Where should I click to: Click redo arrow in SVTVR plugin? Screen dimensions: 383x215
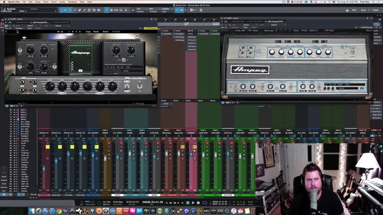pos(250,30)
